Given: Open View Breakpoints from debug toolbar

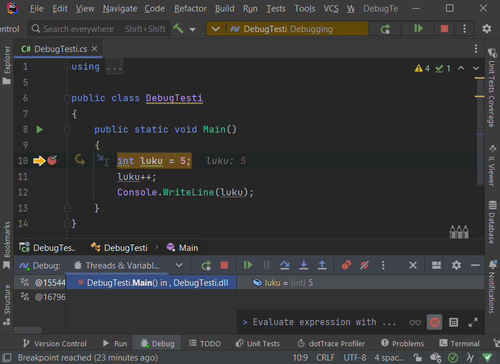Looking at the screenshot, I should click(346, 265).
